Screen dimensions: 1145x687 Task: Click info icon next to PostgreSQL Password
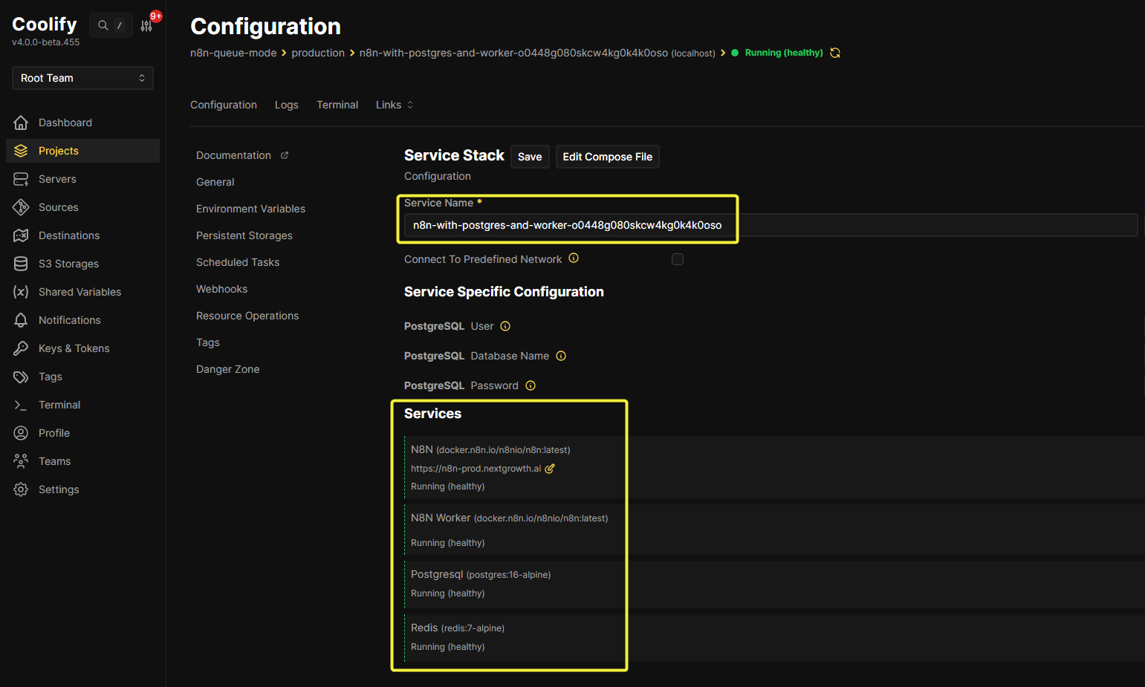(x=531, y=385)
